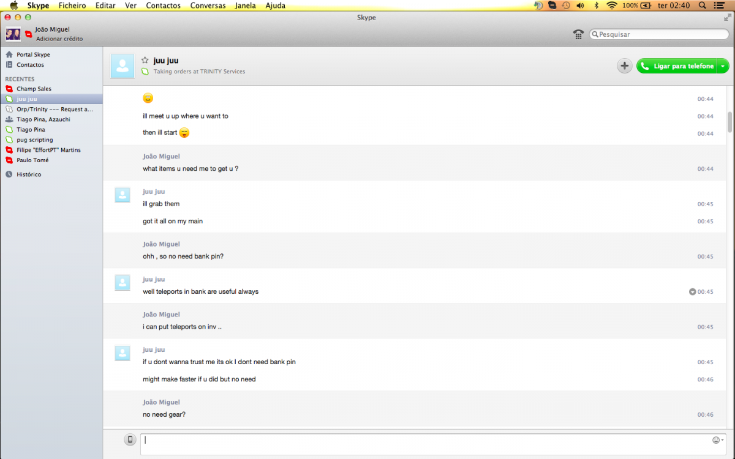735x459 pixels.
Task: Open Contactos in the sidebar
Action: (x=30, y=65)
